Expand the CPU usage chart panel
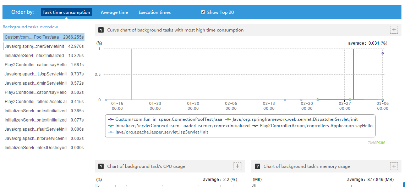Screen dimensions: 405x187 pyautogui.click(x=237, y=166)
